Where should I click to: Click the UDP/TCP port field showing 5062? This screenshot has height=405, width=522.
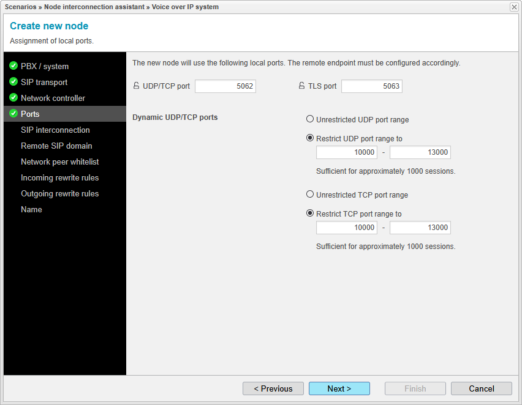tap(225, 86)
